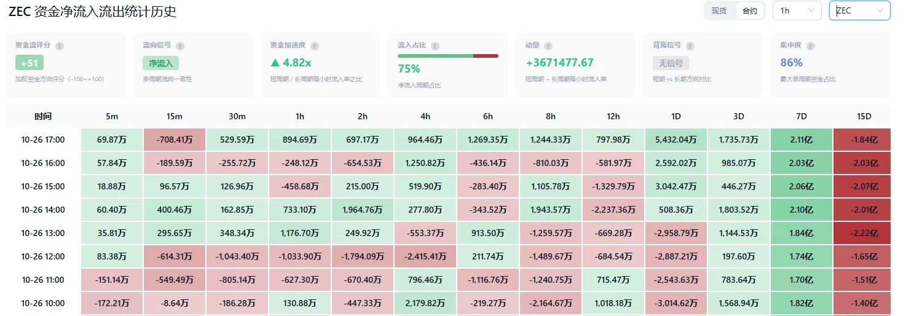
Task: Click the 无信号 divergence badge
Action: (671, 63)
